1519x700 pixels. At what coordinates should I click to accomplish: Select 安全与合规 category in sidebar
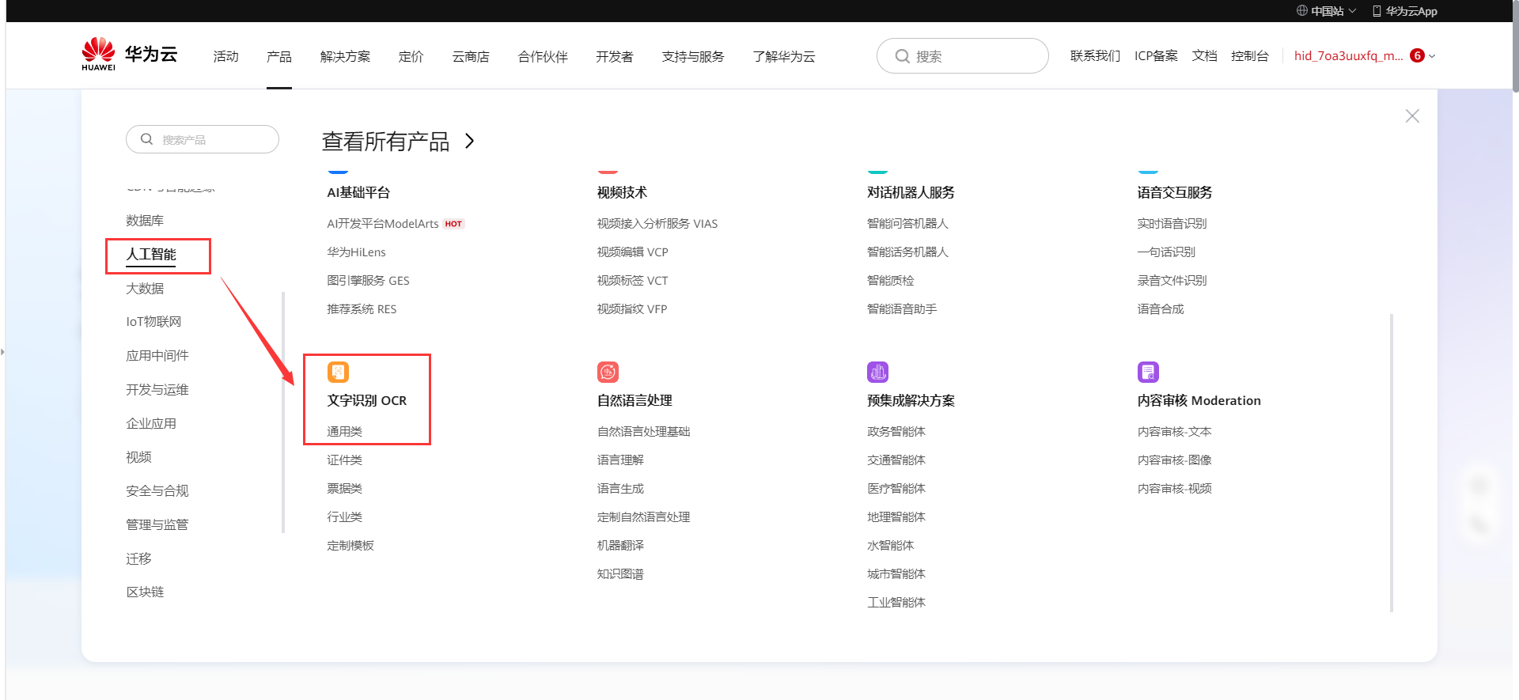tap(157, 490)
